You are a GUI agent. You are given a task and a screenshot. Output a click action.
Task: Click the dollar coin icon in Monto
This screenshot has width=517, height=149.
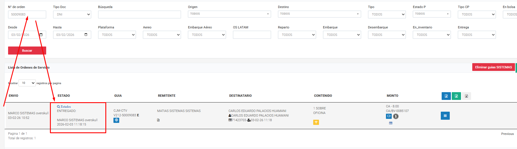pos(396,116)
